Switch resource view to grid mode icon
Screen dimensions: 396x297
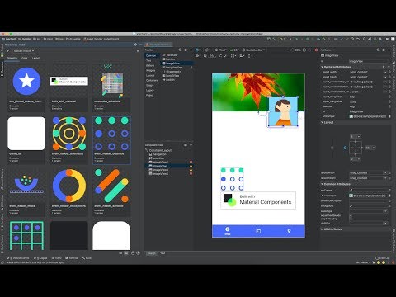(x=126, y=253)
